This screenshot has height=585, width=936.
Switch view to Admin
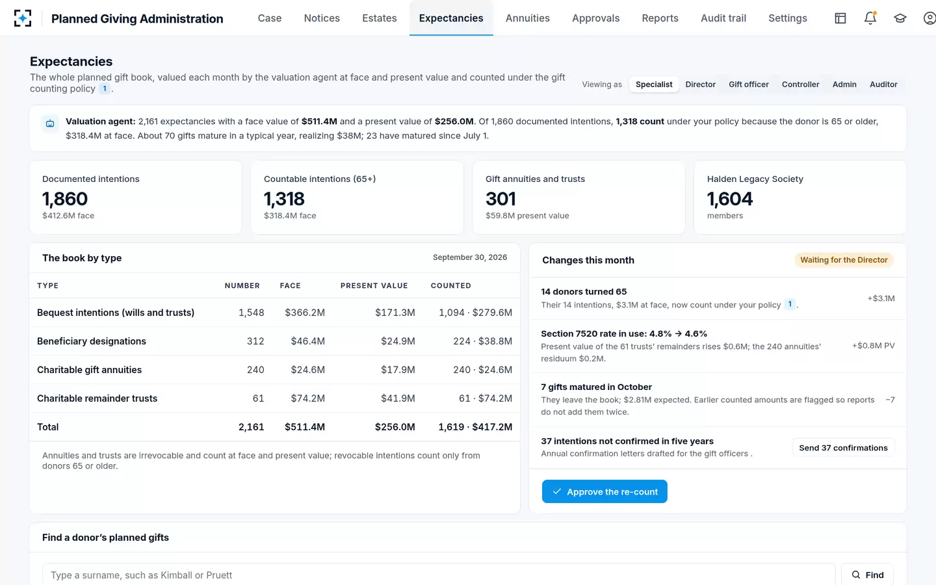click(844, 84)
